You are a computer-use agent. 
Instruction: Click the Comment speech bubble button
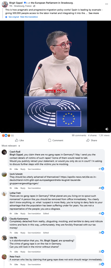(55, 140)
